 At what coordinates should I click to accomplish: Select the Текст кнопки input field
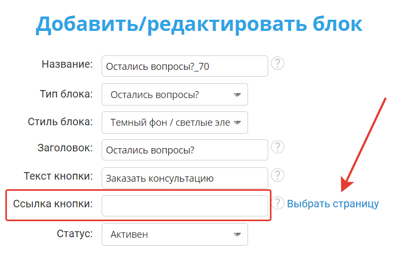click(x=184, y=178)
